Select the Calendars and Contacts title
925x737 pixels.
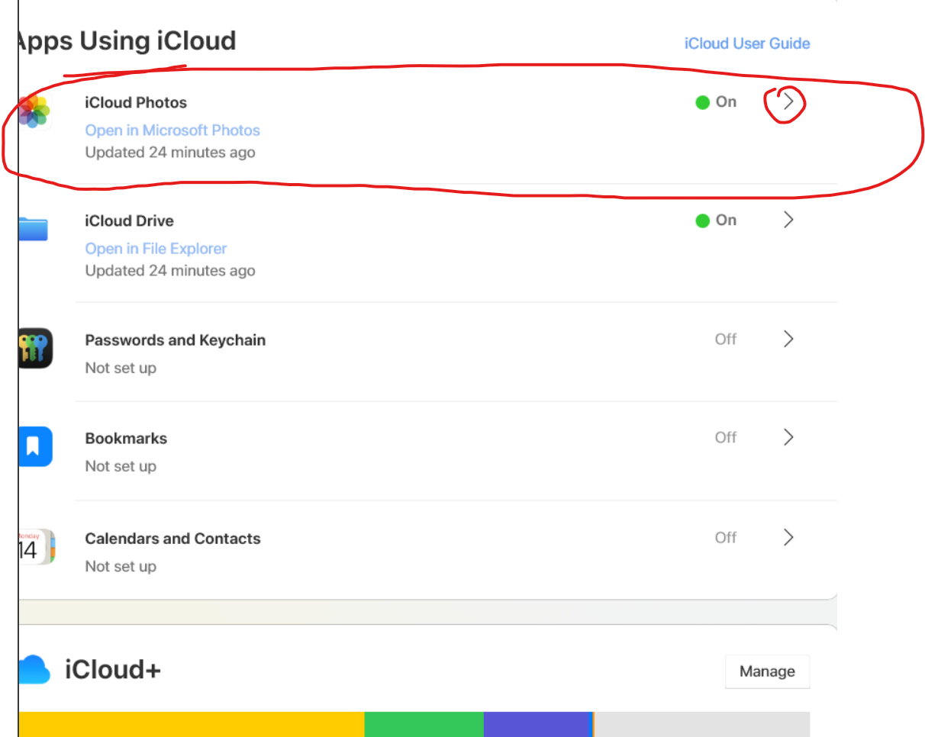(x=172, y=539)
